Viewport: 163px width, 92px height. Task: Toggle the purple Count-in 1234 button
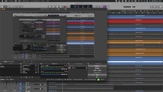[x=105, y=7]
